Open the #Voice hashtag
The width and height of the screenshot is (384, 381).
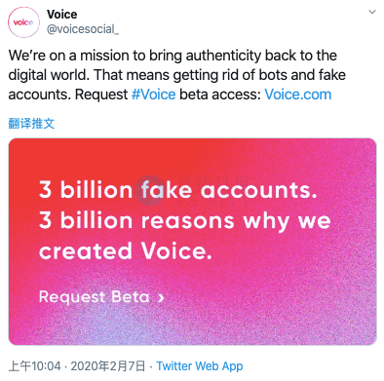153,95
